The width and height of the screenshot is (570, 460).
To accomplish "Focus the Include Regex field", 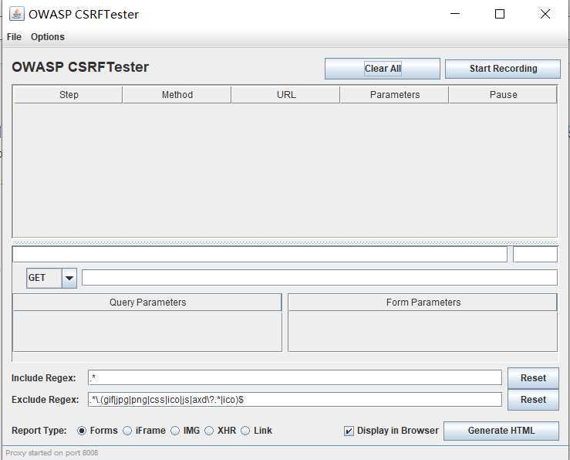I will [x=295, y=377].
